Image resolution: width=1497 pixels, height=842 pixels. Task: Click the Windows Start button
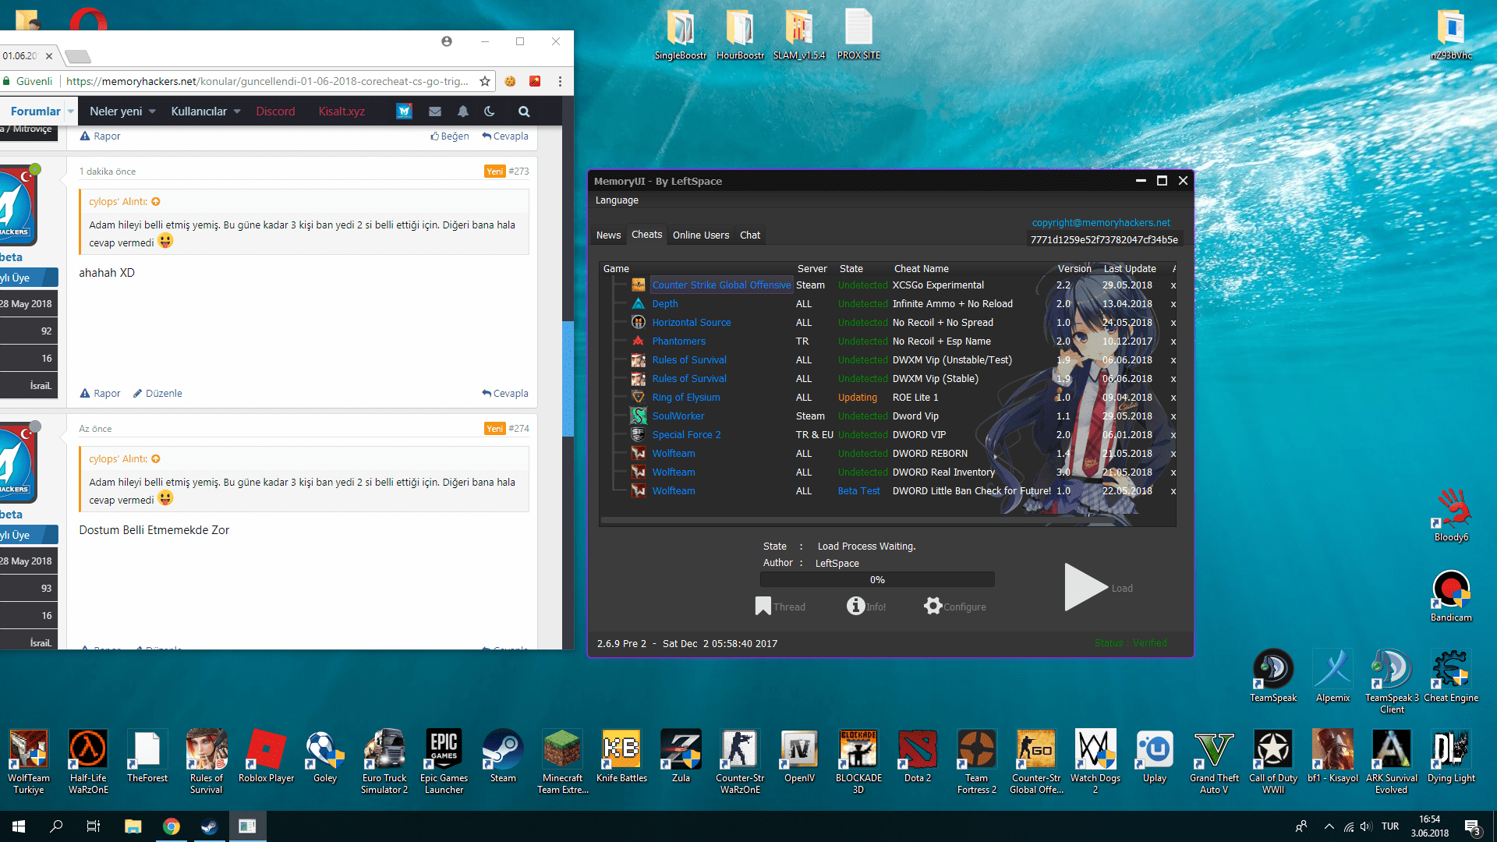tap(19, 826)
